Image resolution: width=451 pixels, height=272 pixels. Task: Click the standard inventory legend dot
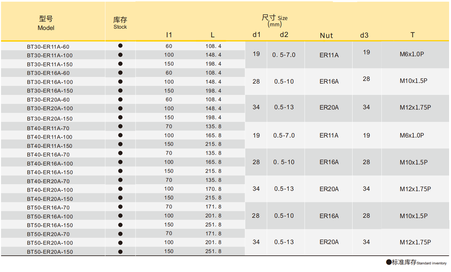click(x=389, y=262)
